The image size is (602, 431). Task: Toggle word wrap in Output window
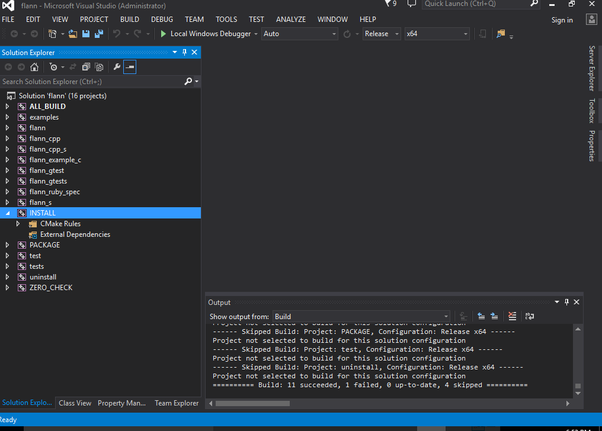530,316
